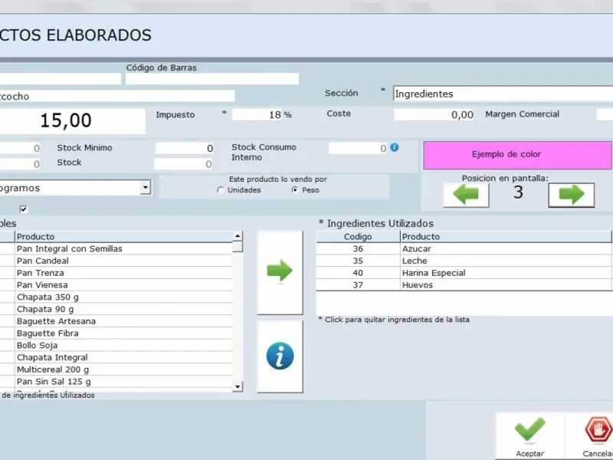Open the Sección combo box showing Ingredientes
This screenshot has width=613, height=460.
503,94
